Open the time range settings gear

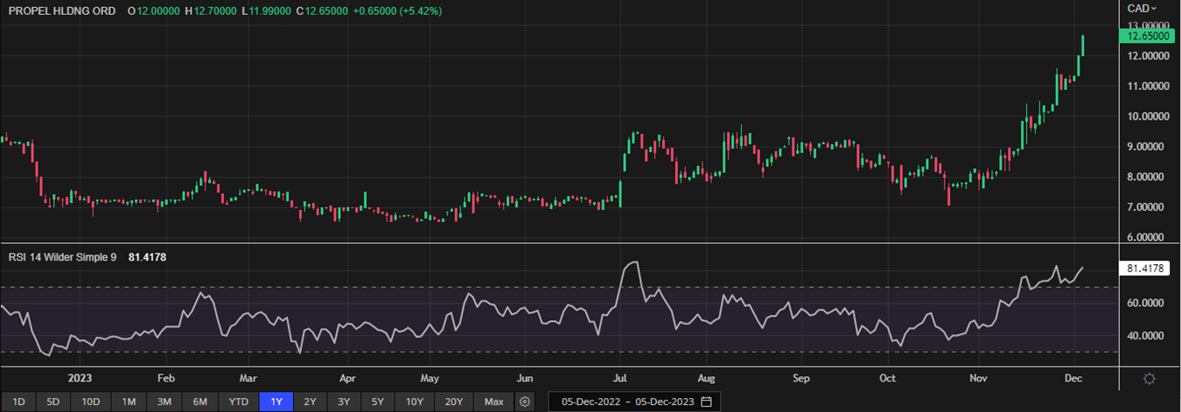[x=525, y=402]
